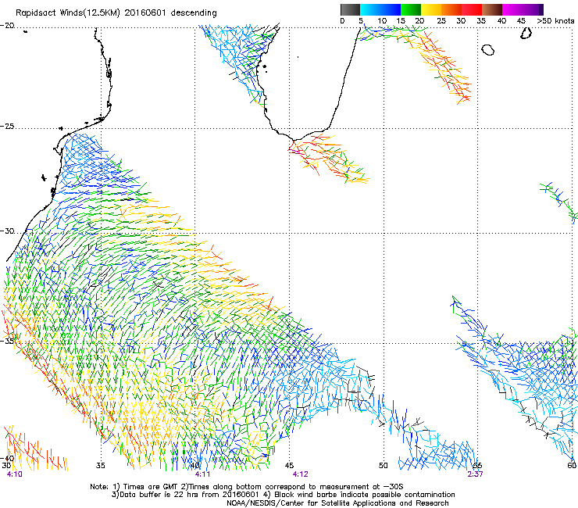The height and width of the screenshot is (508, 578).
Task: Click the '-20' latitude label
Action: 7,26
